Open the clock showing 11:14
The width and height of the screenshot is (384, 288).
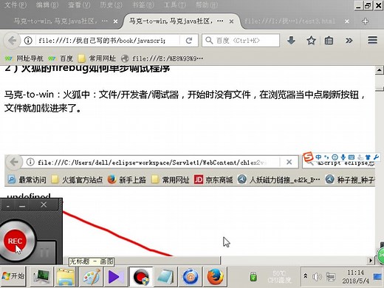click(356, 276)
